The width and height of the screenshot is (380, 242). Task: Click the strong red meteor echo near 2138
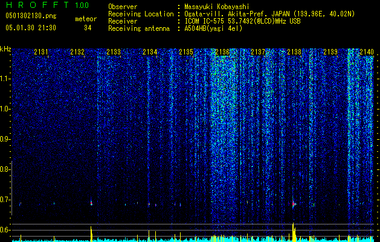pos(293,204)
